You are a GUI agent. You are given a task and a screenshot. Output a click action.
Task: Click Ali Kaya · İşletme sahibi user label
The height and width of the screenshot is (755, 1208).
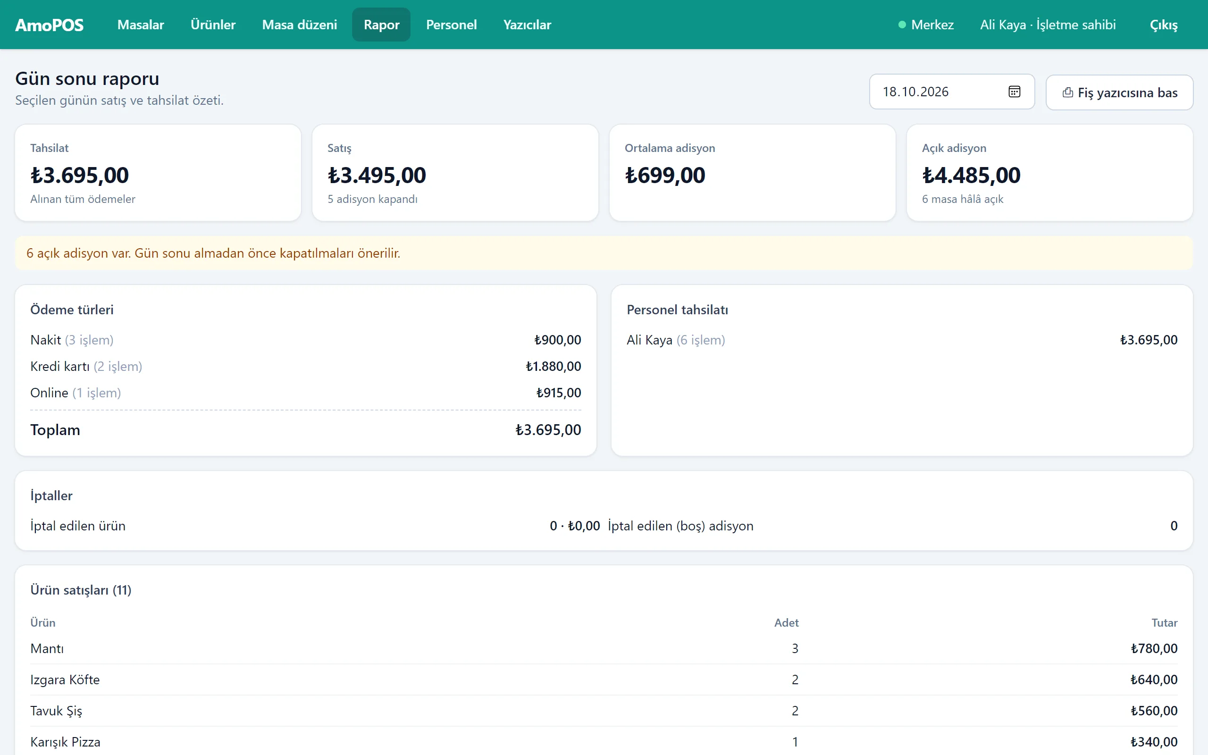click(1047, 25)
